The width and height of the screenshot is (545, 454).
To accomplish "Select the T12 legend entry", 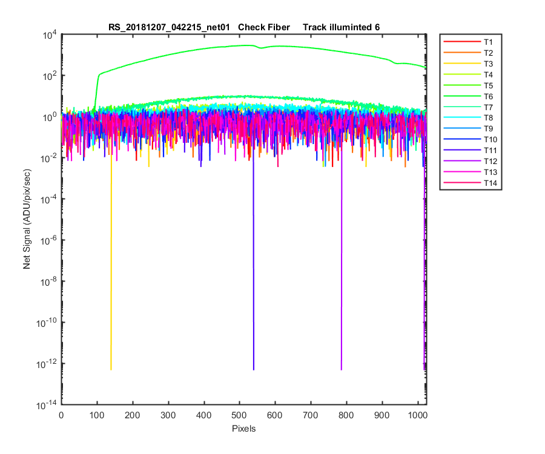I will [470, 161].
